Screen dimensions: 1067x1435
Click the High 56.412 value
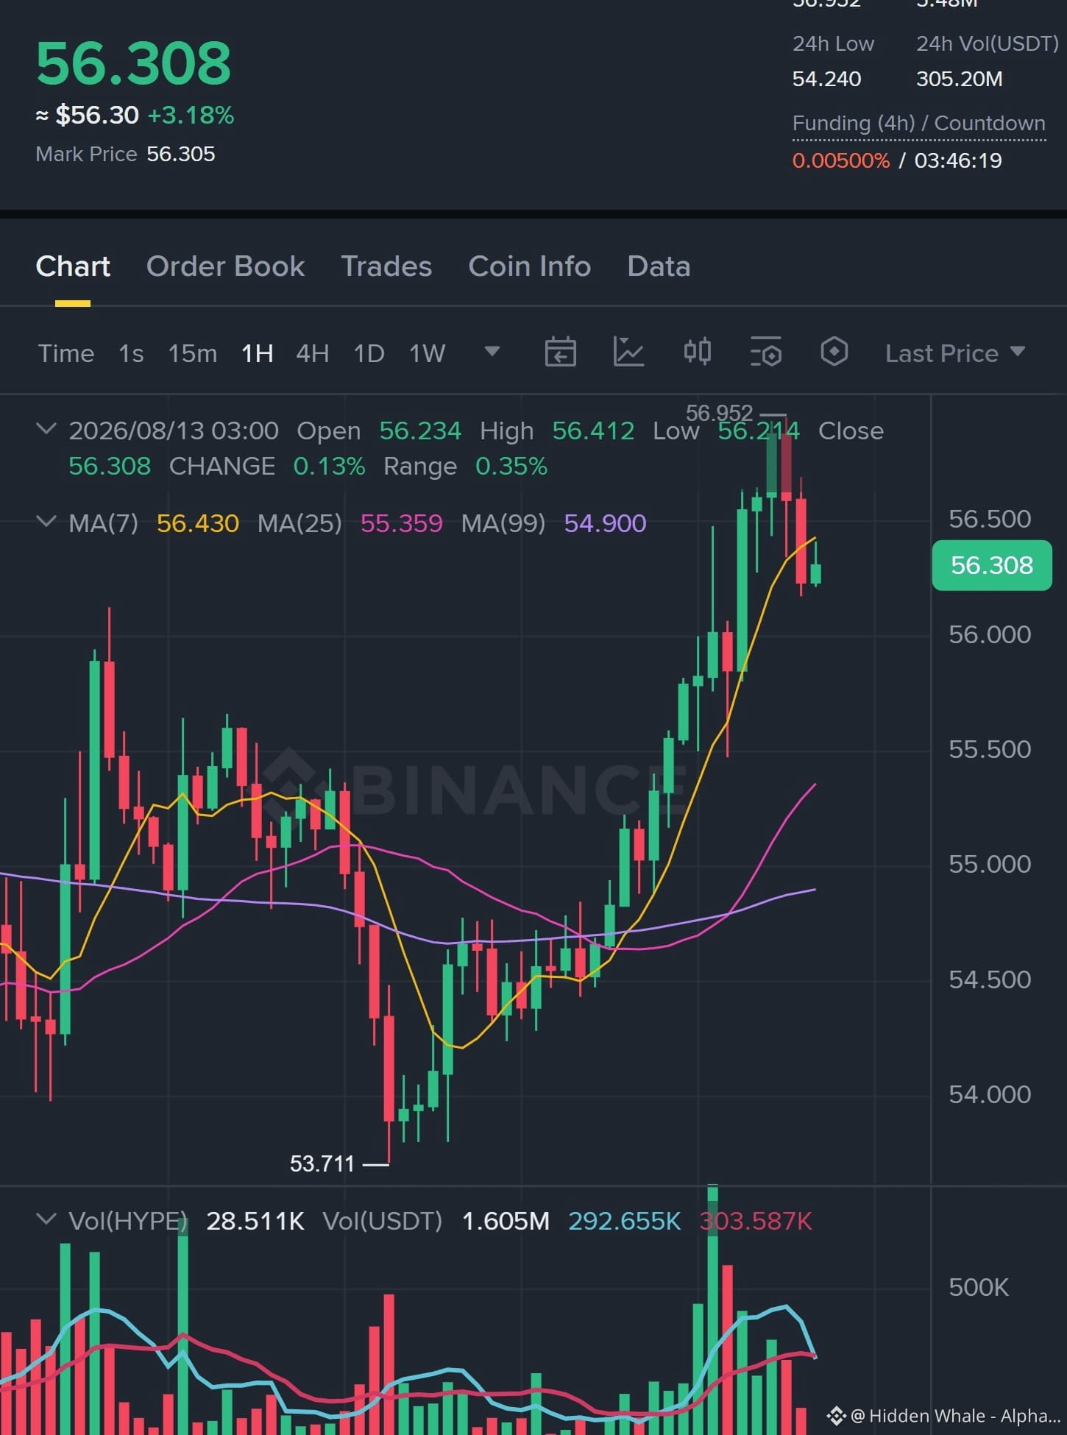(593, 431)
